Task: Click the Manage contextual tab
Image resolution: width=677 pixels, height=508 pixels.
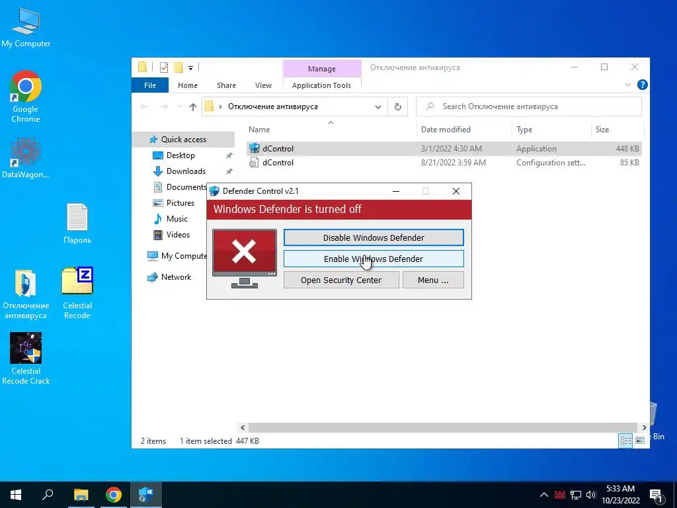Action: point(322,69)
